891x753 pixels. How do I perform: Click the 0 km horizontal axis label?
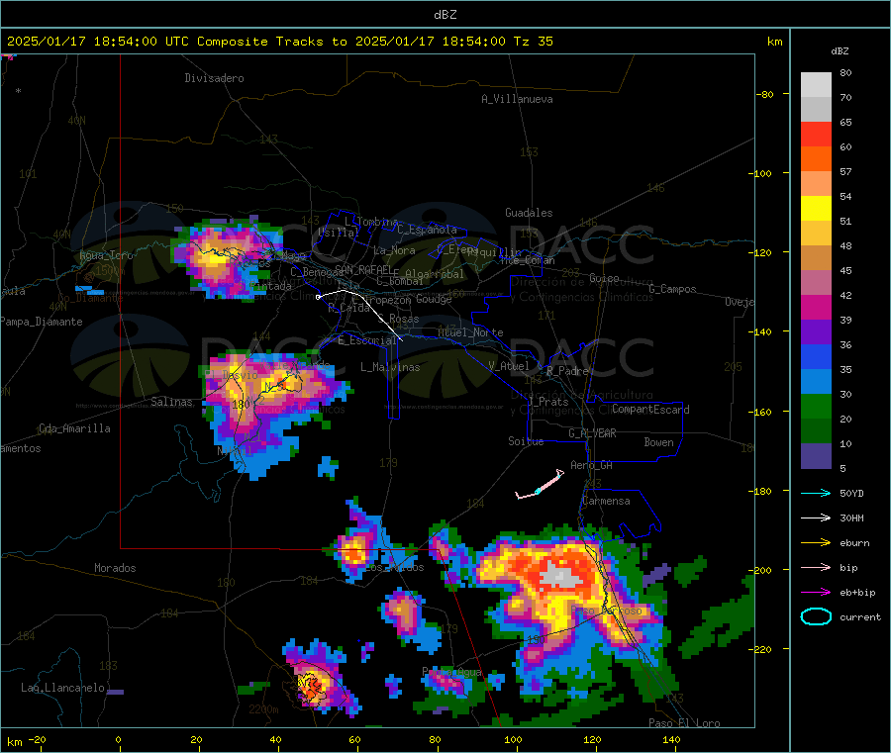(118, 739)
